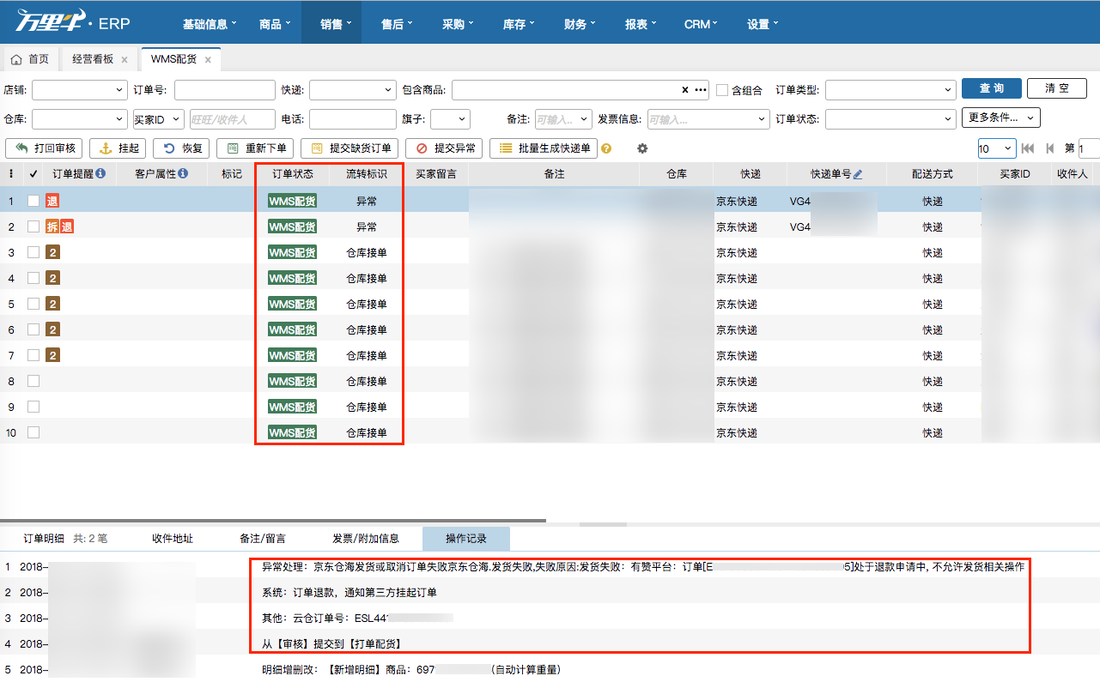Image resolution: width=1100 pixels, height=688 pixels.
Task: Open the 基础信息 menu
Action: point(210,24)
